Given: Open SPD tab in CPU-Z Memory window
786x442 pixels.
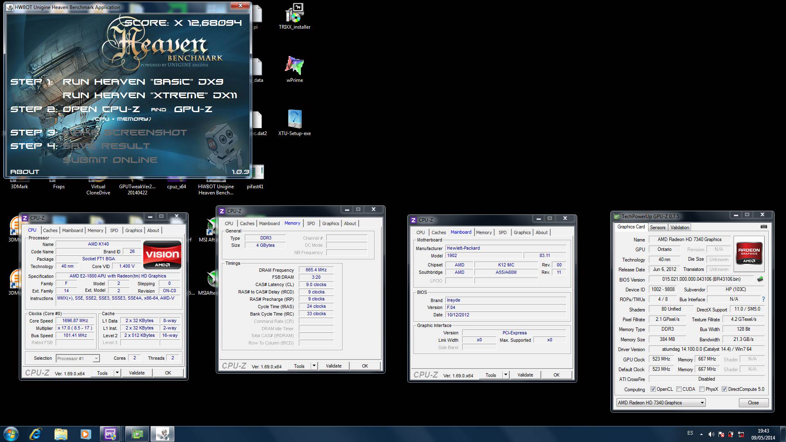Looking at the screenshot, I should click(x=311, y=223).
